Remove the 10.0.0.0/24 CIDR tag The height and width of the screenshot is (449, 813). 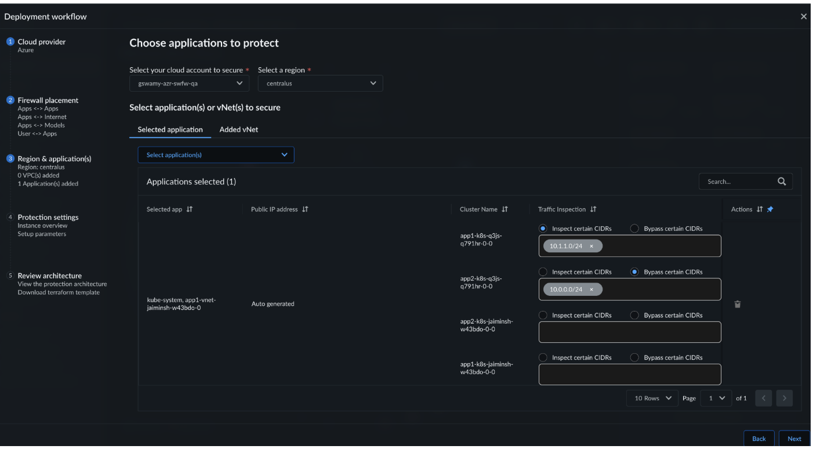click(x=591, y=289)
